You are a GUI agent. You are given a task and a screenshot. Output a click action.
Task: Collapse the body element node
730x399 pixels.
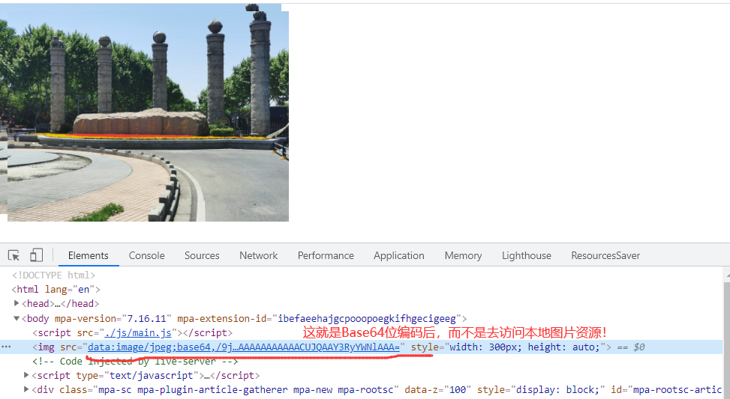(17, 318)
